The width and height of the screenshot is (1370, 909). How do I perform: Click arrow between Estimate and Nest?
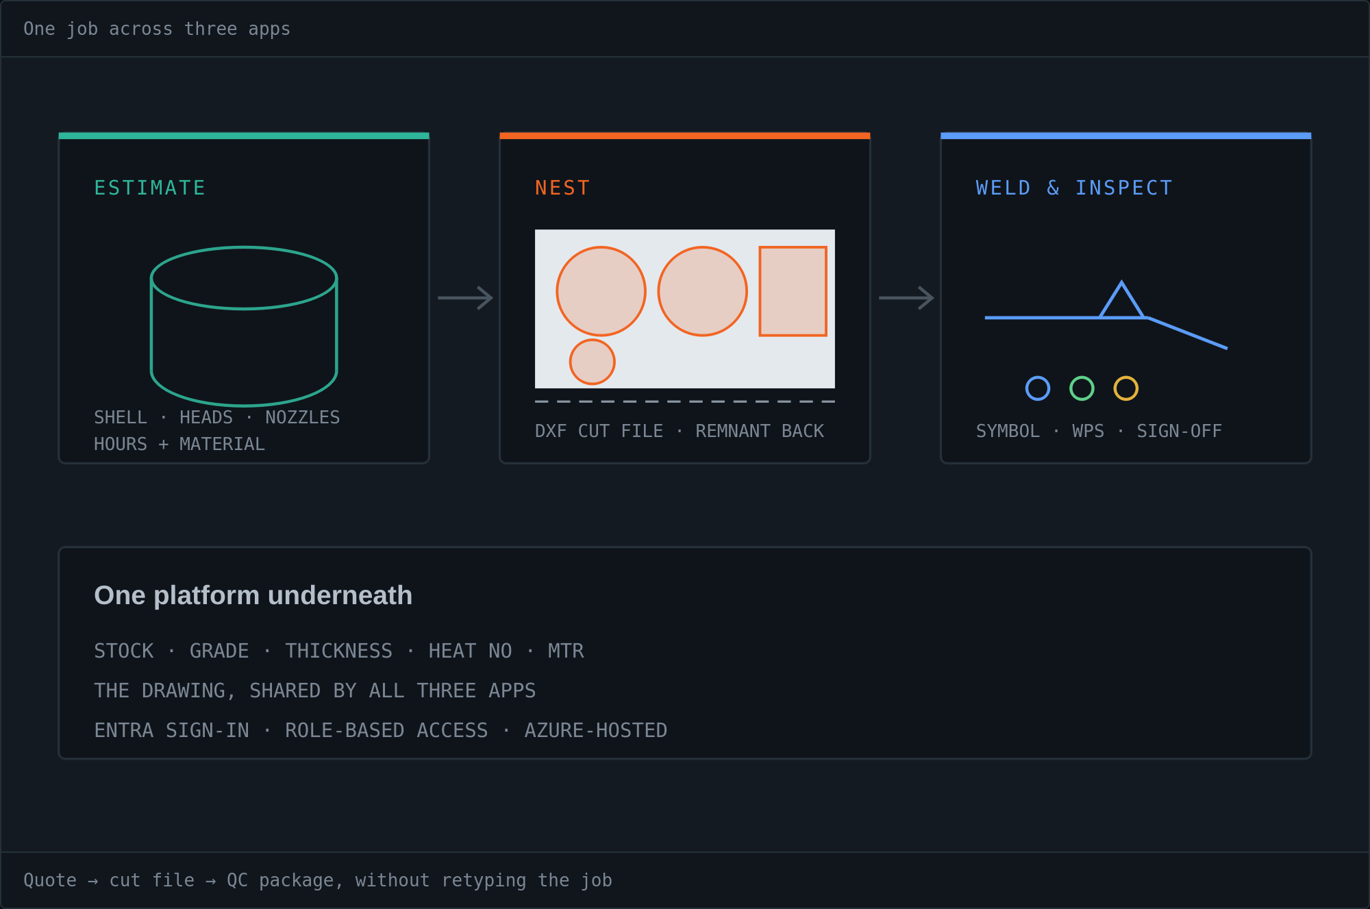[x=465, y=298]
